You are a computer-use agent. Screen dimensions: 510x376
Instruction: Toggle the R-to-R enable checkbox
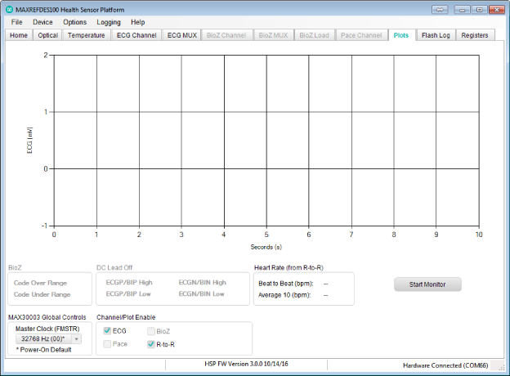pos(151,344)
